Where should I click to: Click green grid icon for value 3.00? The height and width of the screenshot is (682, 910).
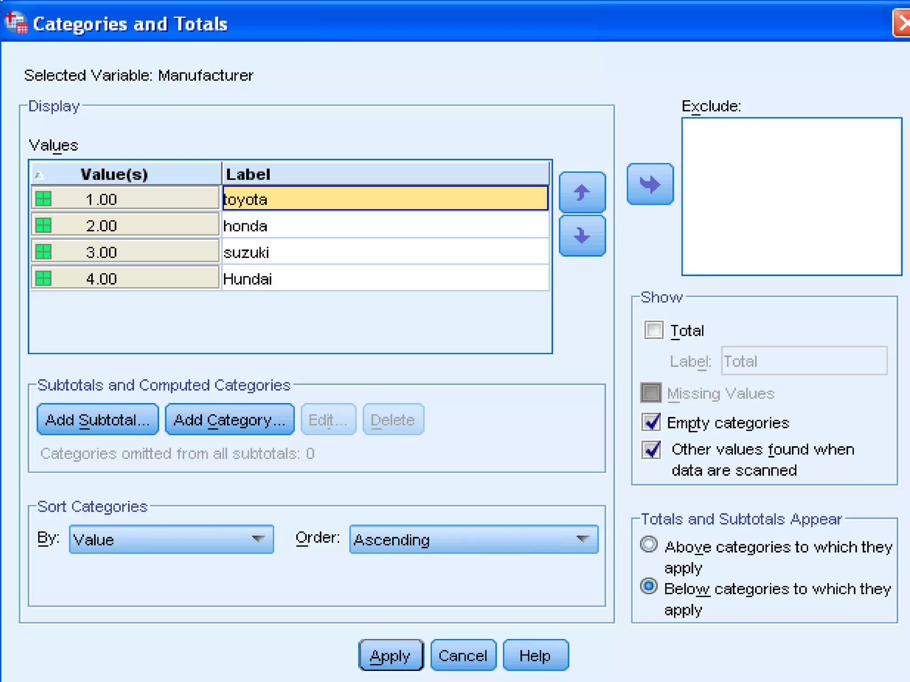coord(44,252)
